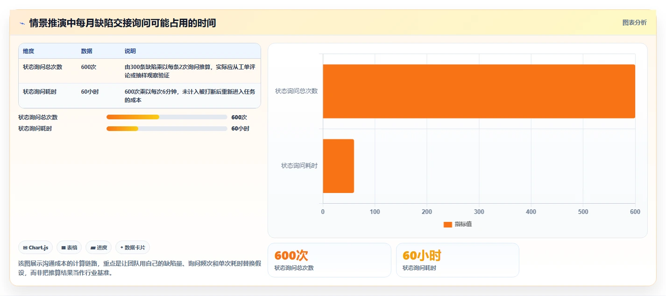This screenshot has height=296, width=666.
Task: Click the footer paragraph starting 该图展示沟通成本
Action: coord(139,268)
